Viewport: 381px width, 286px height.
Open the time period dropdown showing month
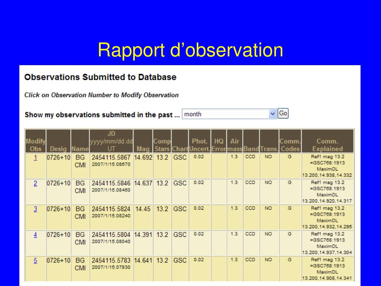pyautogui.click(x=229, y=114)
